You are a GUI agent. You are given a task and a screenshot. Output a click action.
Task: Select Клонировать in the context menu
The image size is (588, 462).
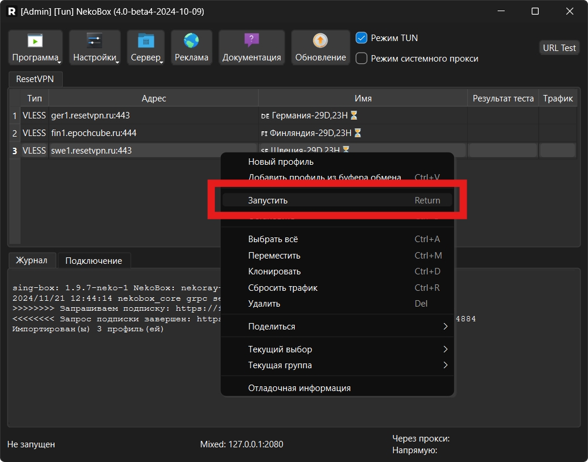pyautogui.click(x=337, y=271)
